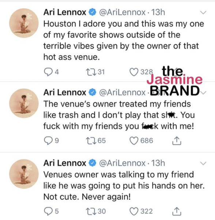The height and width of the screenshot is (220, 215).
Task: Expand options arrow on the second tweet
Action: (203, 93)
